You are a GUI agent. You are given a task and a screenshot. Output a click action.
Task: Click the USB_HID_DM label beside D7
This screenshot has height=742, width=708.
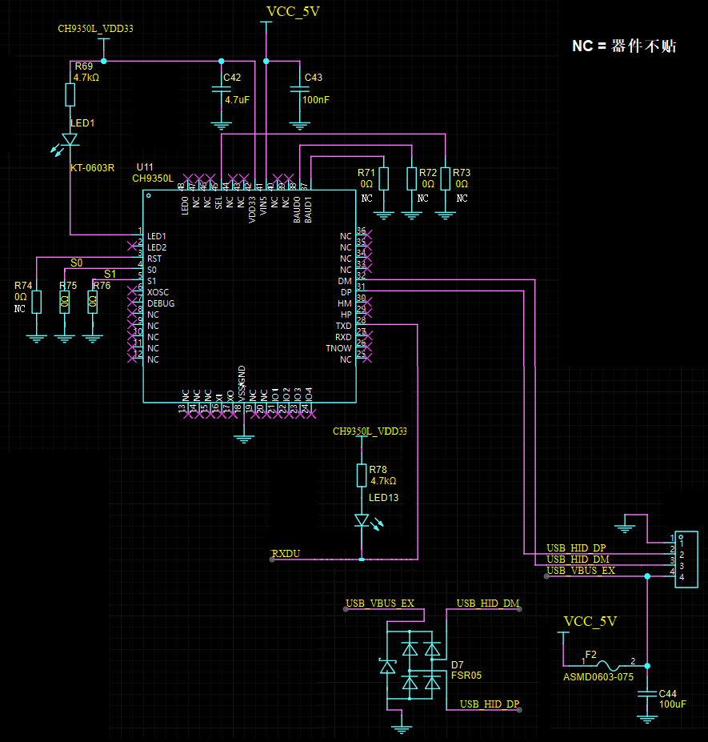tap(488, 602)
